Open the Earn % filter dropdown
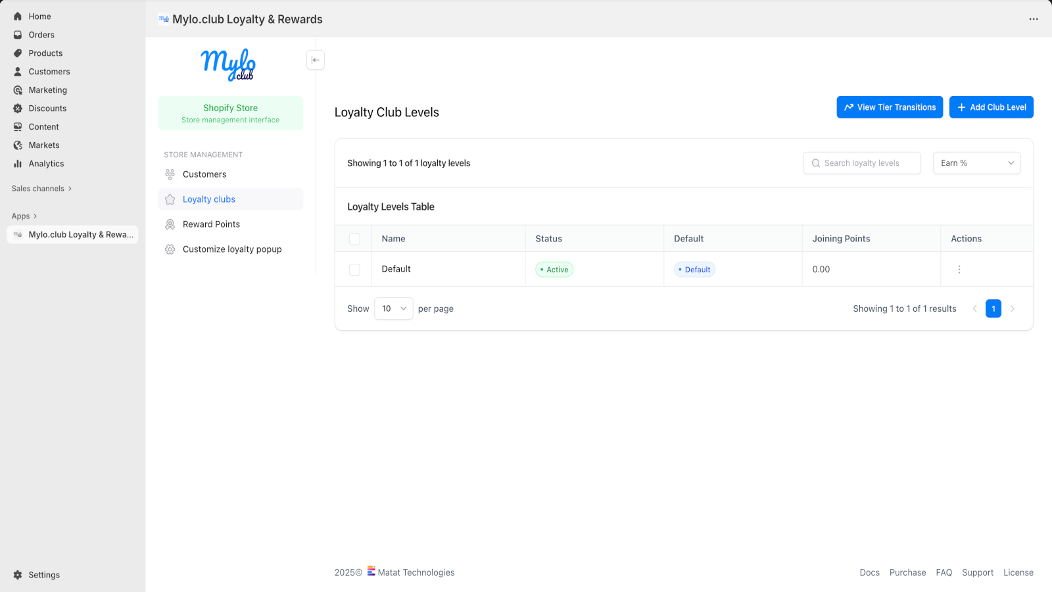 [x=976, y=163]
